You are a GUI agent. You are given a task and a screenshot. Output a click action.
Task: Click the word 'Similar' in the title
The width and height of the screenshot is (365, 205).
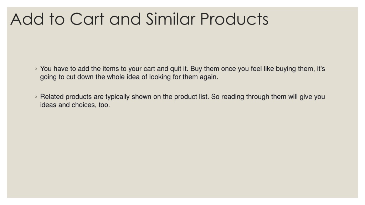(170, 19)
